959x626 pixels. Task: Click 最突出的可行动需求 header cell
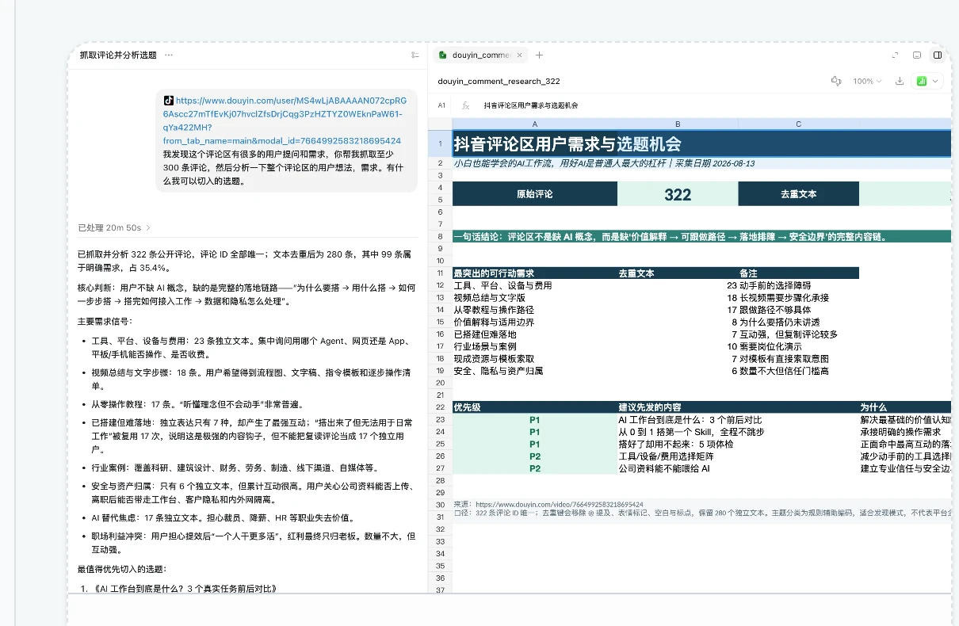[x=535, y=273]
